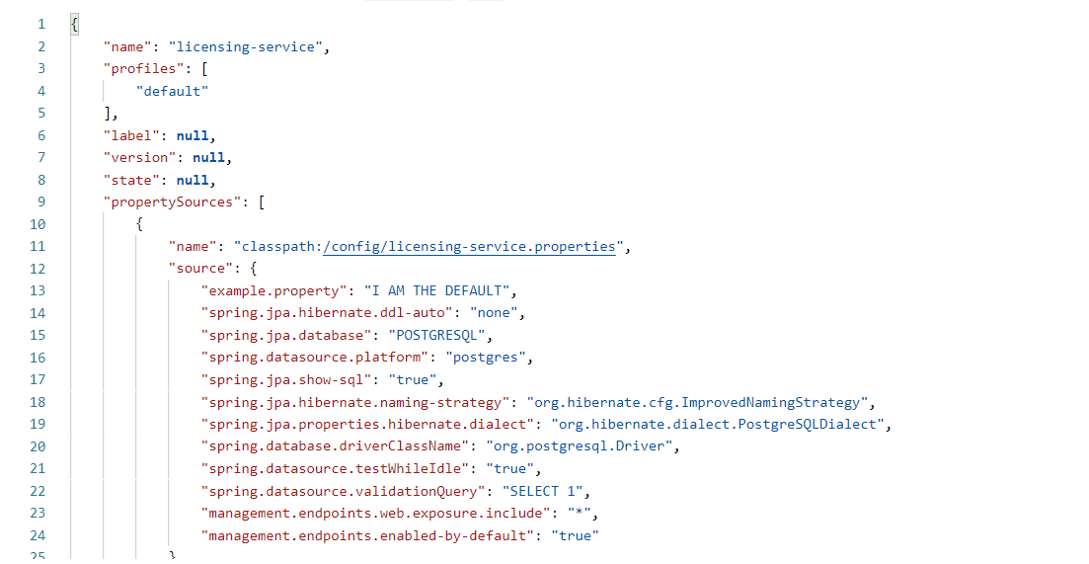Viewport: 1089px width, 564px height.
Task: Click line number 9 in the gutter
Action: (x=41, y=202)
